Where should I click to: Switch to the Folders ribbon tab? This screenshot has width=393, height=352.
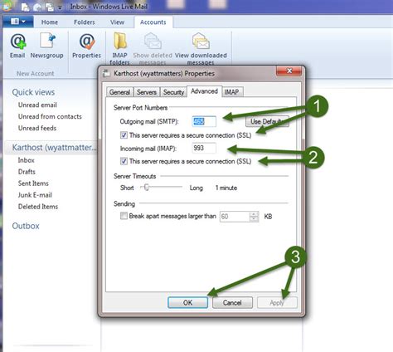[x=85, y=22]
